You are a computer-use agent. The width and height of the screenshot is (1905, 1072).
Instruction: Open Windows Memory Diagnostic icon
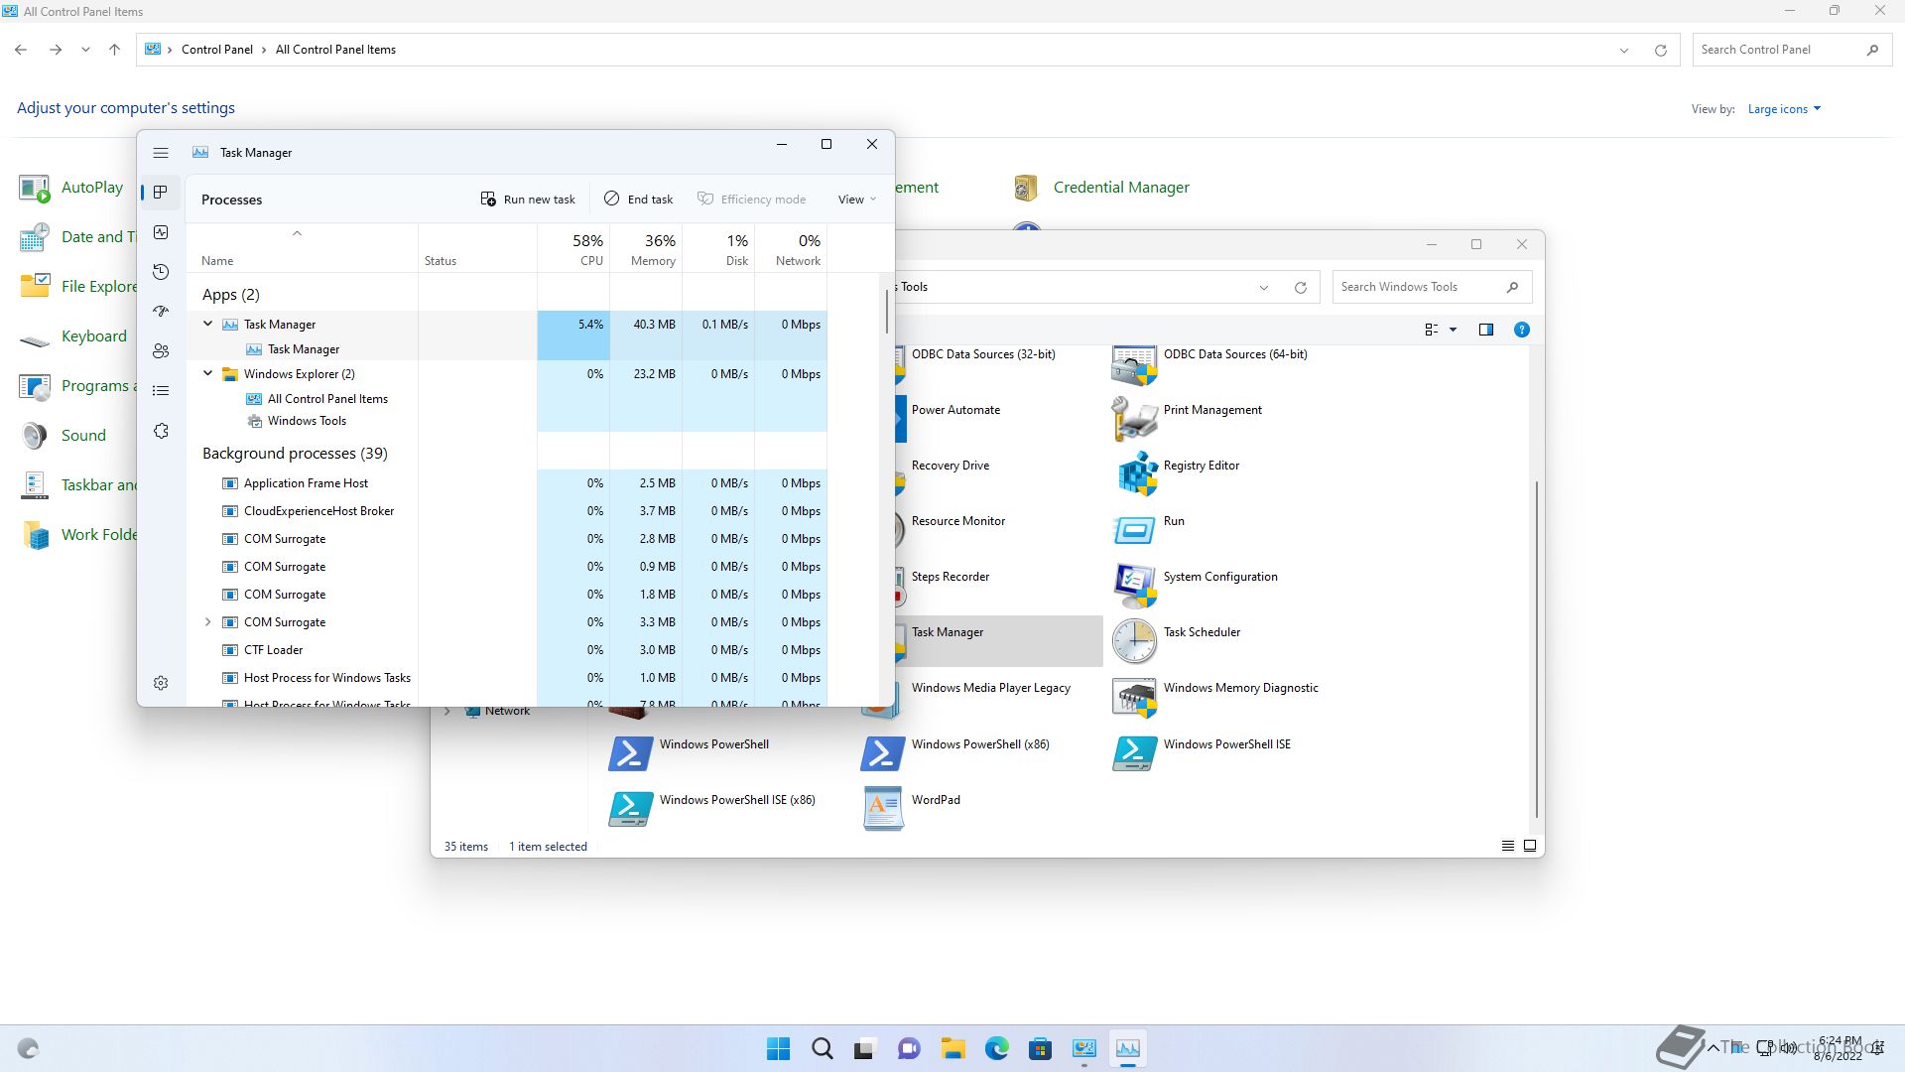[x=1135, y=696]
